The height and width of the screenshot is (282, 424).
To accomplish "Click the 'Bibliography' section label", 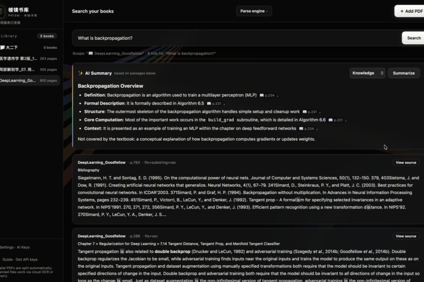I will click(x=88, y=170).
